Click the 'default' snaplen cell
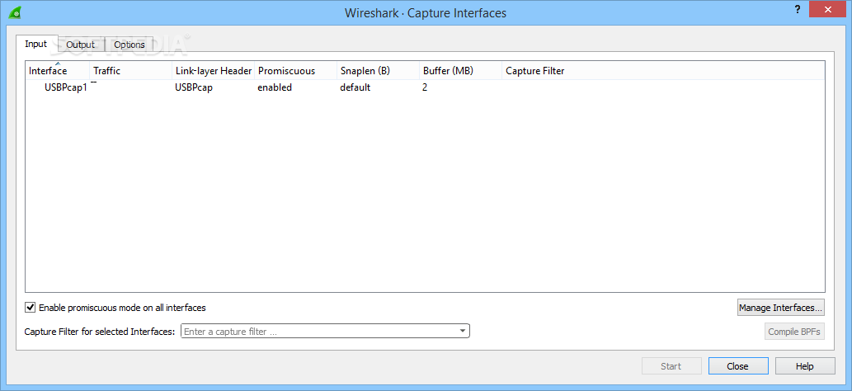This screenshot has height=391, width=852. click(x=355, y=87)
